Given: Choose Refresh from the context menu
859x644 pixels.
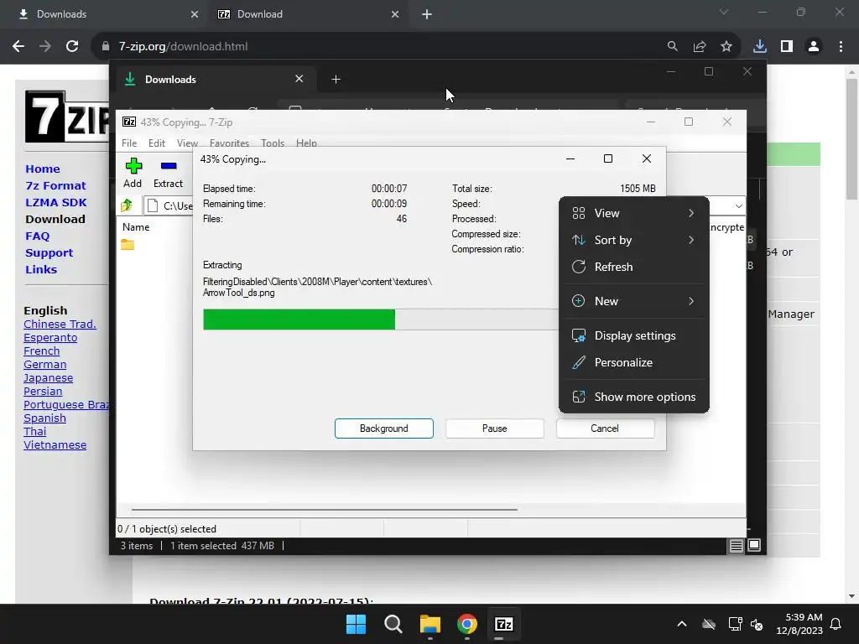Looking at the screenshot, I should point(634,267).
